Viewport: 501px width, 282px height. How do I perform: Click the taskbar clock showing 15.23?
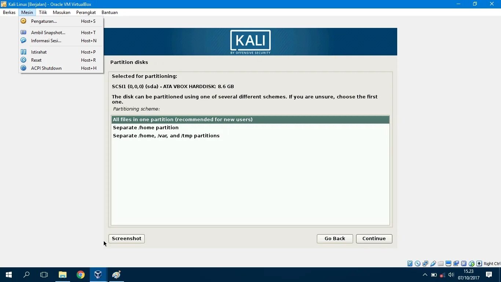[468, 275]
